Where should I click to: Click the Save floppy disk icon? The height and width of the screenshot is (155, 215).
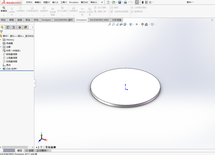point(120,2)
